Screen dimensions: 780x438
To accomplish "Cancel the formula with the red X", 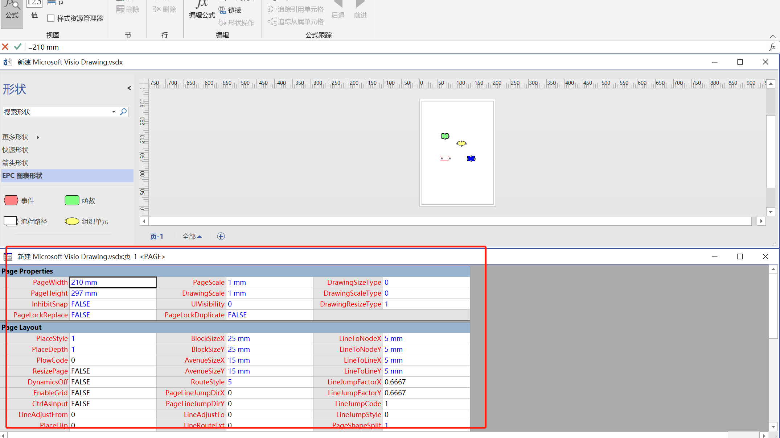I will coord(5,47).
